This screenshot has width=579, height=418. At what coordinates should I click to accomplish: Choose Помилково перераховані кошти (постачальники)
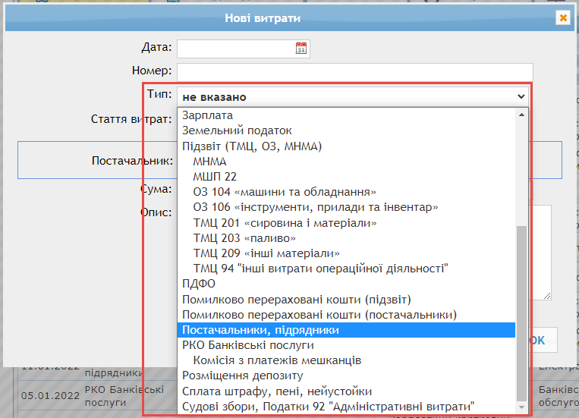coord(346,315)
